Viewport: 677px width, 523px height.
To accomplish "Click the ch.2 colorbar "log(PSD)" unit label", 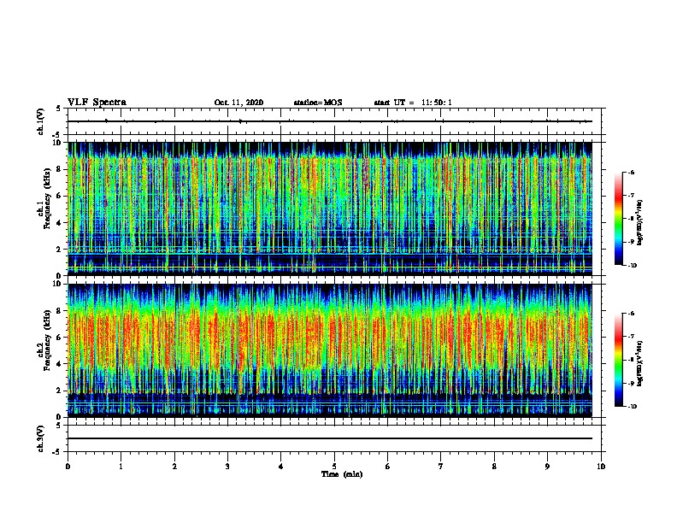I will (x=640, y=363).
